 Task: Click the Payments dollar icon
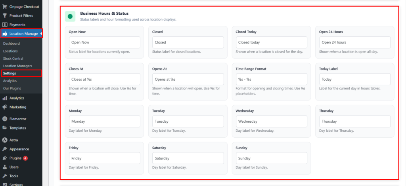(x=5, y=25)
